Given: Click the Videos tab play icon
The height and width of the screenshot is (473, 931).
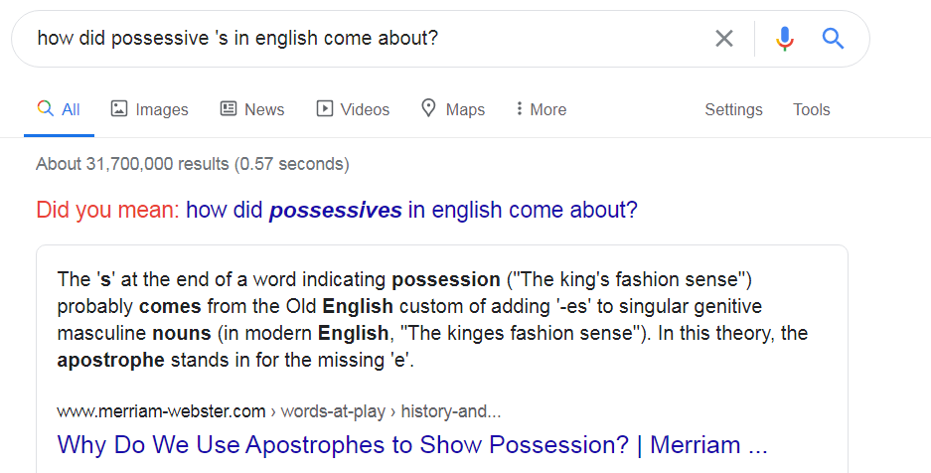Looking at the screenshot, I should point(325,108).
